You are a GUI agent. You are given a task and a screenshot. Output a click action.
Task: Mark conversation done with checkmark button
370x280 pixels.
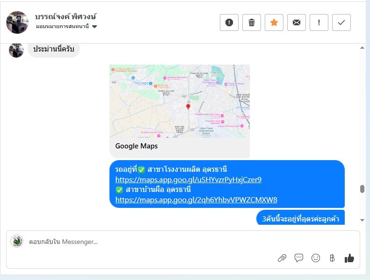(341, 22)
